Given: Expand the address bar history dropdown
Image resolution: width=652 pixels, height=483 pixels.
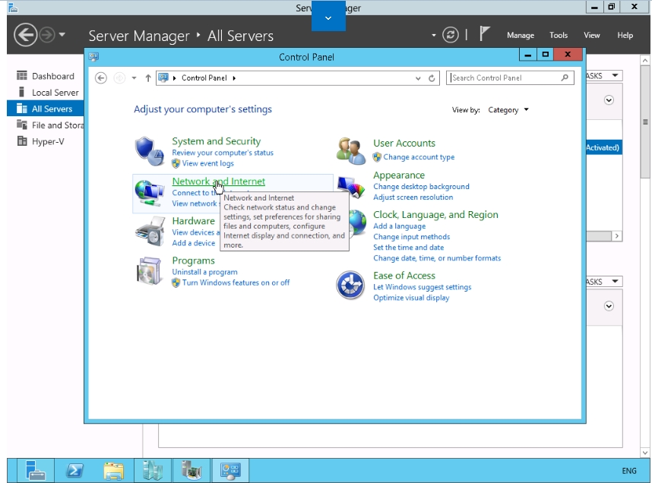Looking at the screenshot, I should click(418, 78).
